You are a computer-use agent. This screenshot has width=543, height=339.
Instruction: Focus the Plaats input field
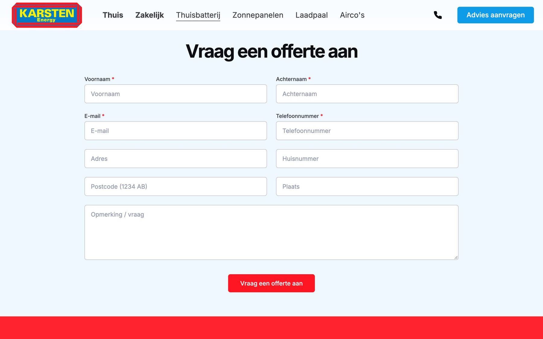[x=367, y=187]
